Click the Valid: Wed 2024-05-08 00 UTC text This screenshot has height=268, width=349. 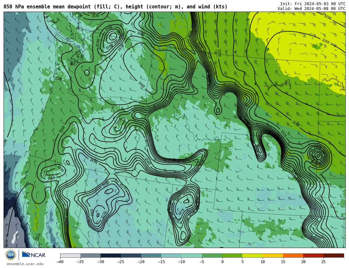(x=312, y=9)
